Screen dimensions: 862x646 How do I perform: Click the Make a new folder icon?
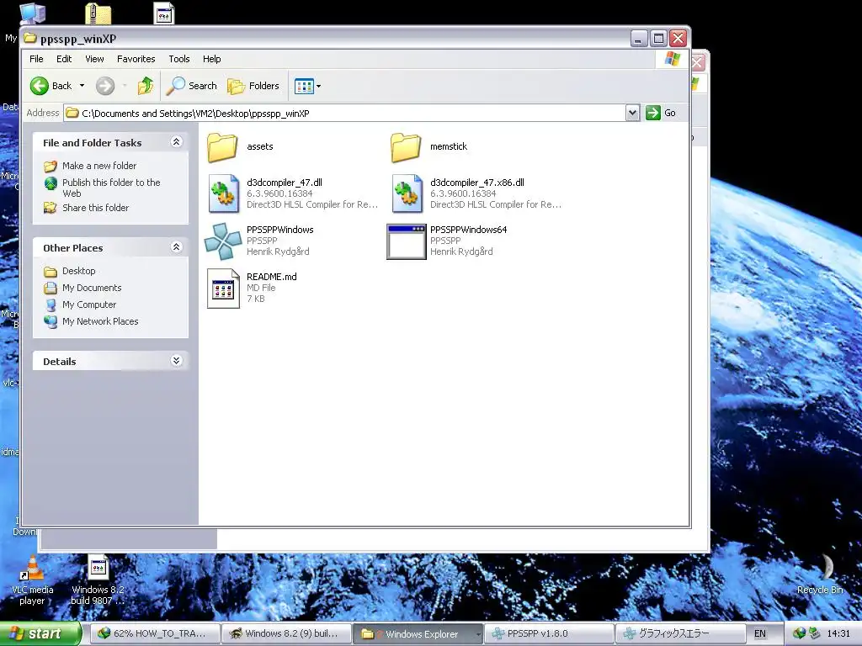point(51,166)
